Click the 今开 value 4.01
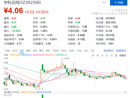 [x=43, y=18]
